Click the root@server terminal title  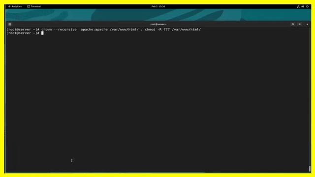click(158, 24)
